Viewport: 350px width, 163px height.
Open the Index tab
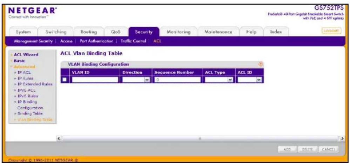point(276,32)
